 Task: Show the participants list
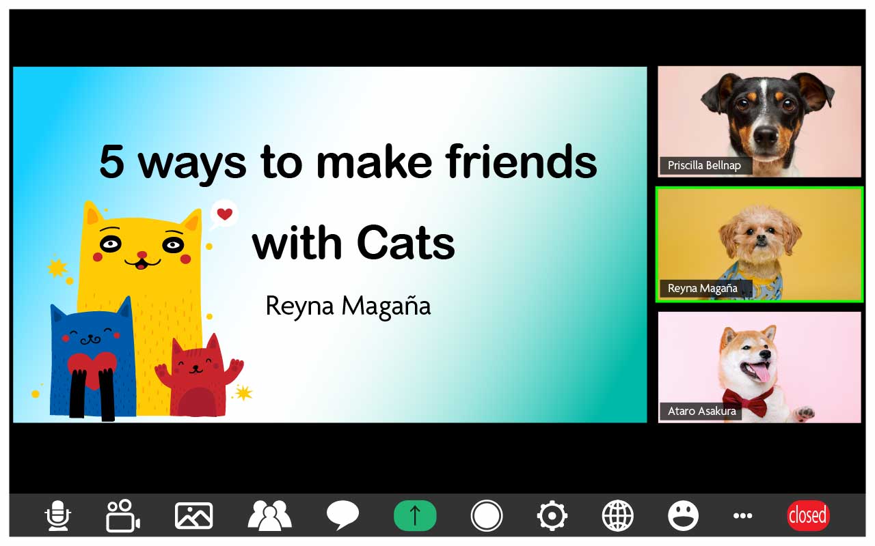[269, 516]
